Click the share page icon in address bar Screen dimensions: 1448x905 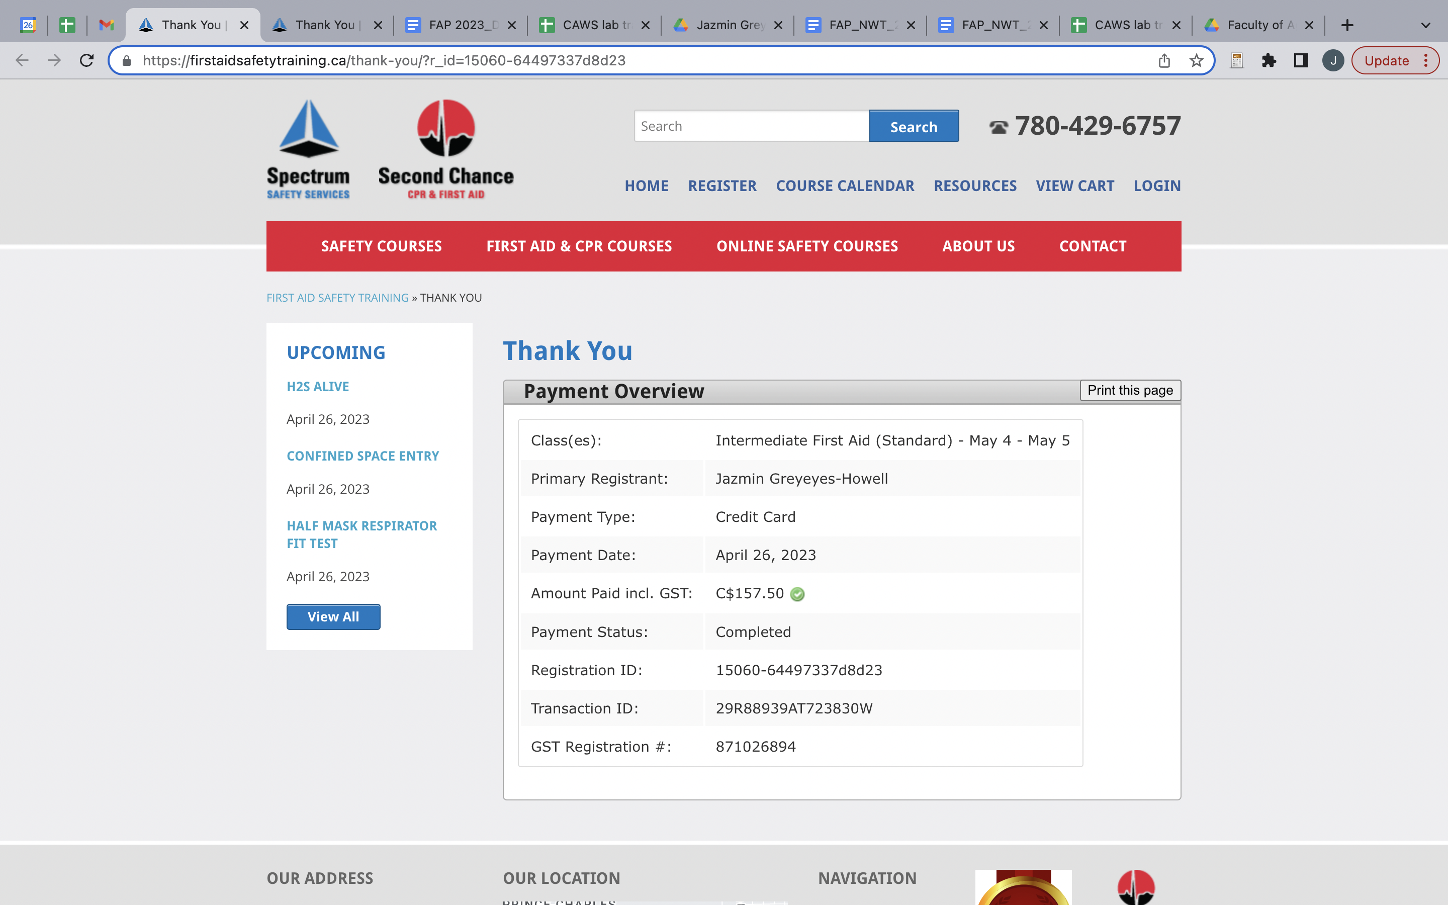pyautogui.click(x=1164, y=60)
